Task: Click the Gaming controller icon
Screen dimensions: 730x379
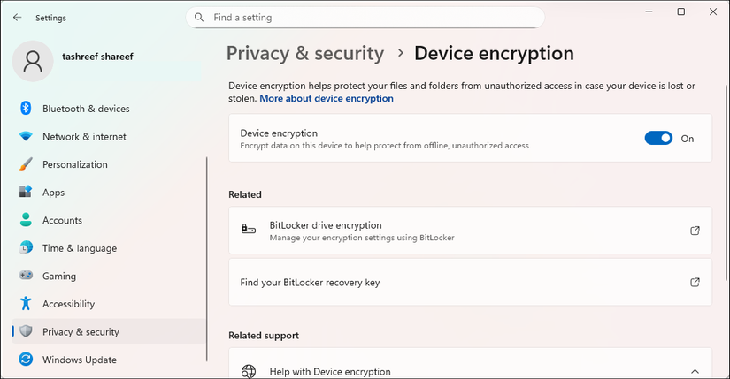Action: pyautogui.click(x=26, y=276)
